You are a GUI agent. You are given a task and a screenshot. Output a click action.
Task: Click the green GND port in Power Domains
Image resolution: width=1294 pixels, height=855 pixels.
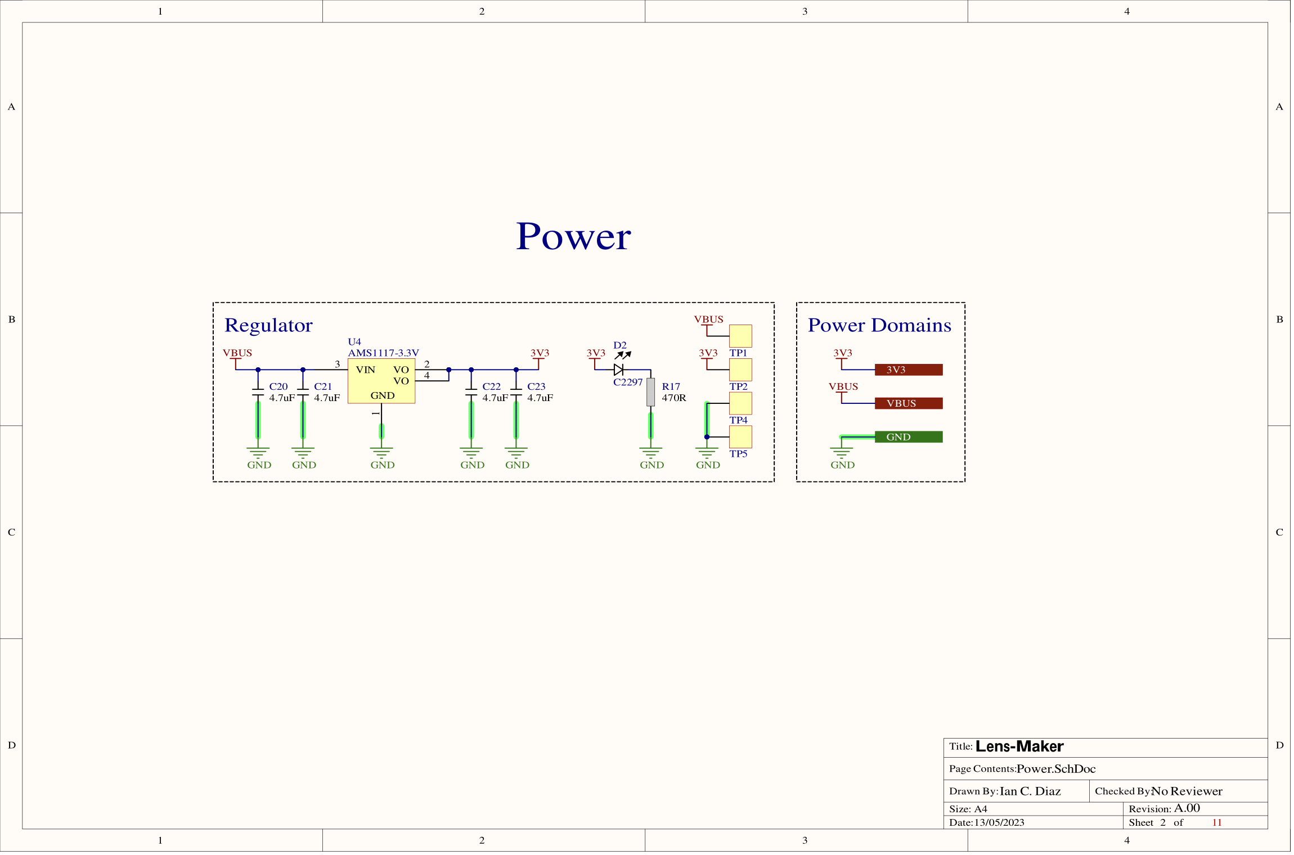(x=908, y=437)
